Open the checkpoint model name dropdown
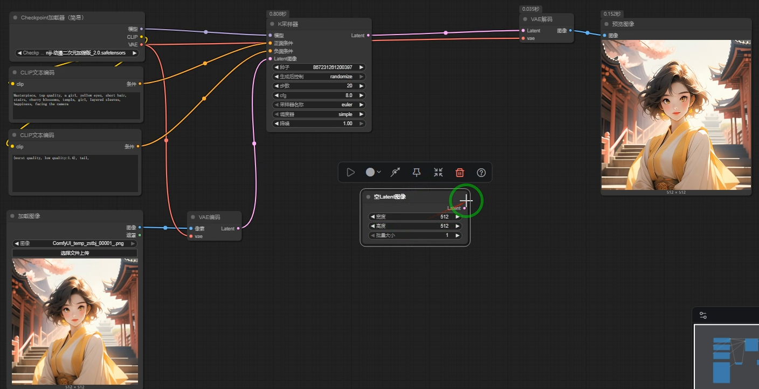 [78, 53]
